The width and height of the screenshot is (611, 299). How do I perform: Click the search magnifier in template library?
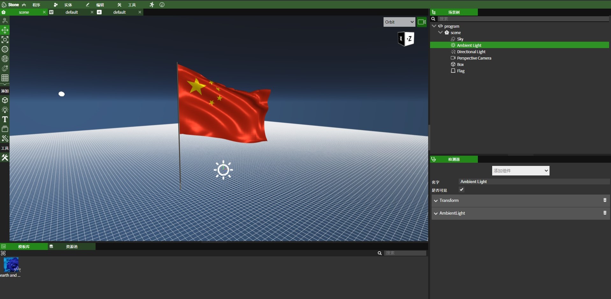pyautogui.click(x=379, y=253)
